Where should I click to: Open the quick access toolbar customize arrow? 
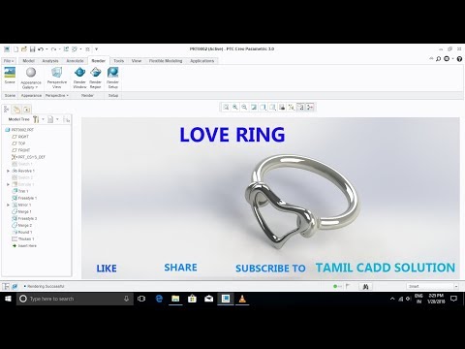pos(96,49)
